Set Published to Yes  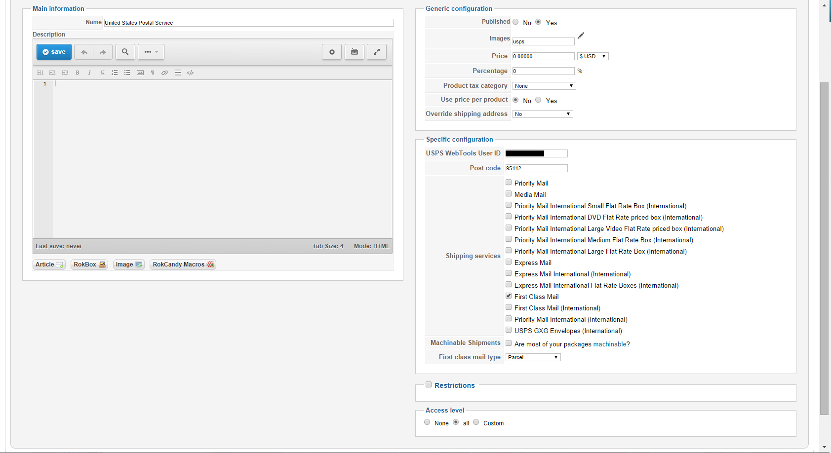[538, 22]
